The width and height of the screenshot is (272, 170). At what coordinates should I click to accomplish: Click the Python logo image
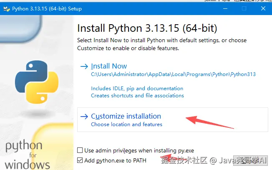click(x=37, y=82)
